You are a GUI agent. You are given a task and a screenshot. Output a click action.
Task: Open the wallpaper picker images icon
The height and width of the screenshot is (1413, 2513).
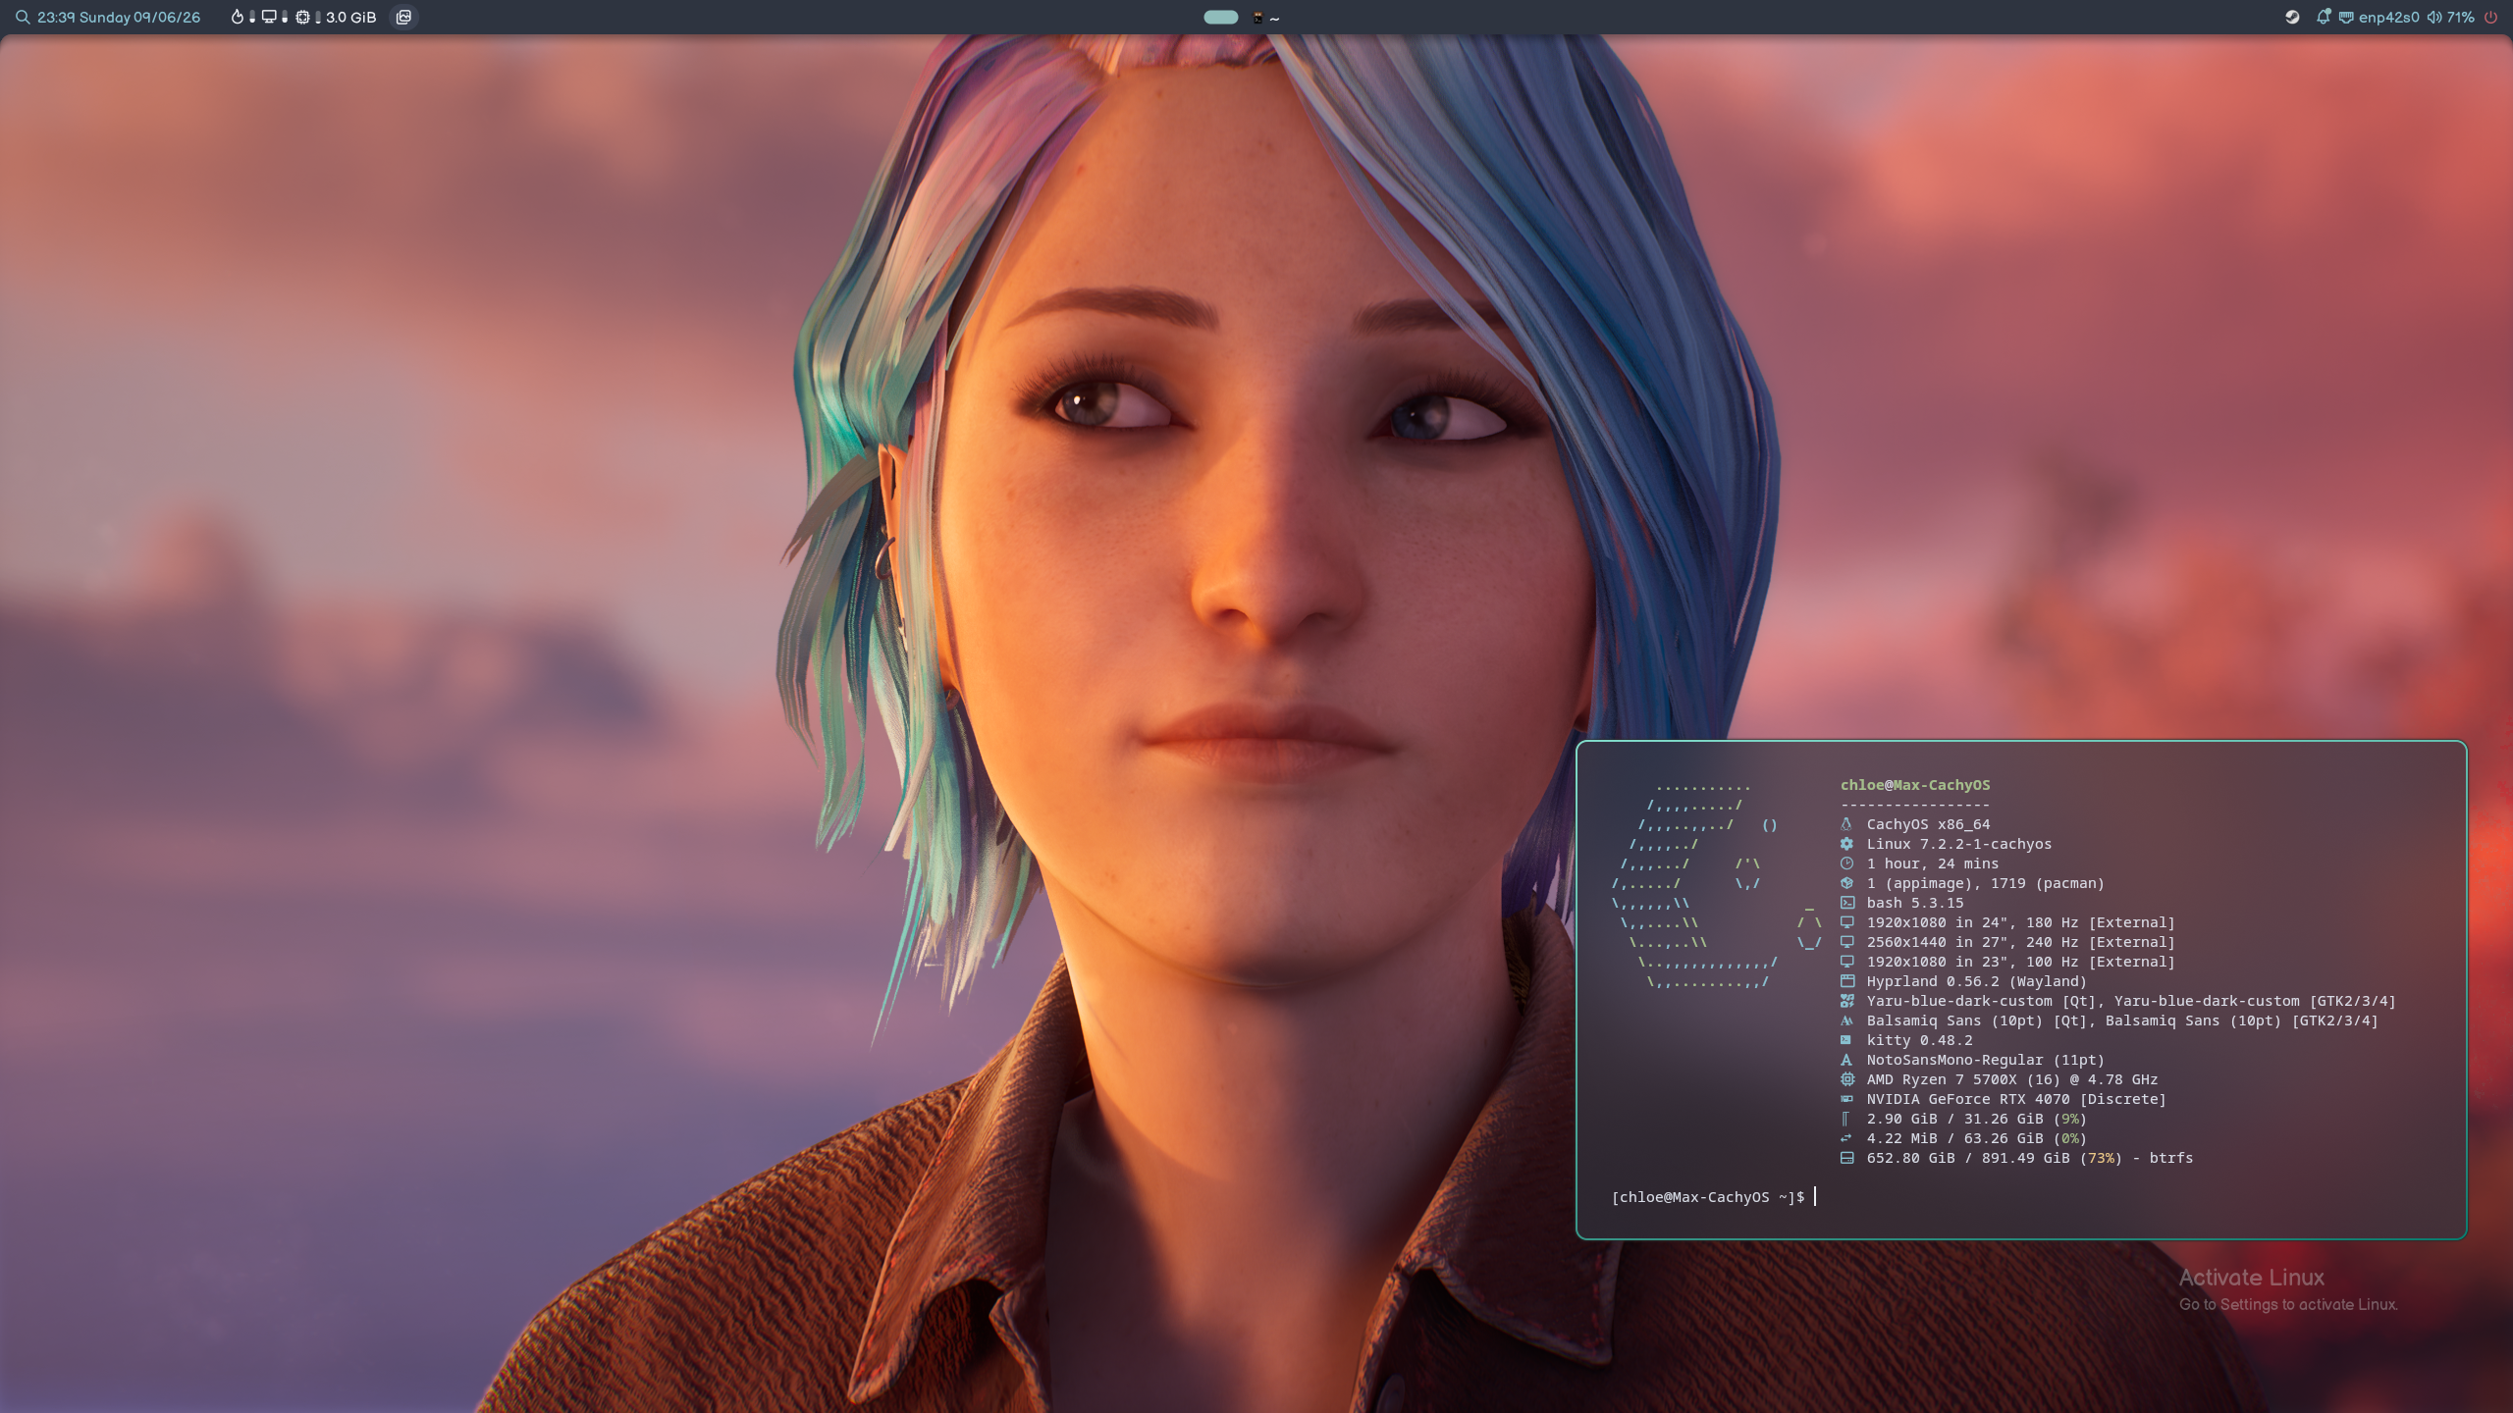[x=403, y=17]
